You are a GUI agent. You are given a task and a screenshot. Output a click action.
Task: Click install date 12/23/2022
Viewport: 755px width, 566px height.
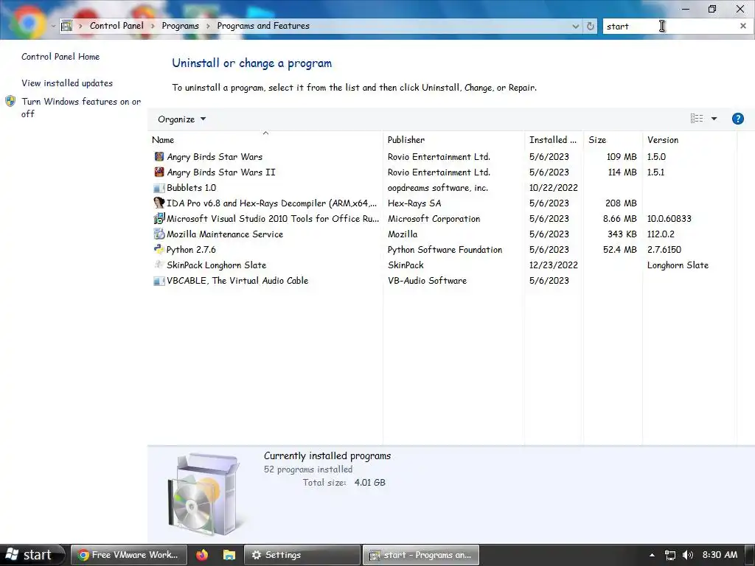point(553,265)
